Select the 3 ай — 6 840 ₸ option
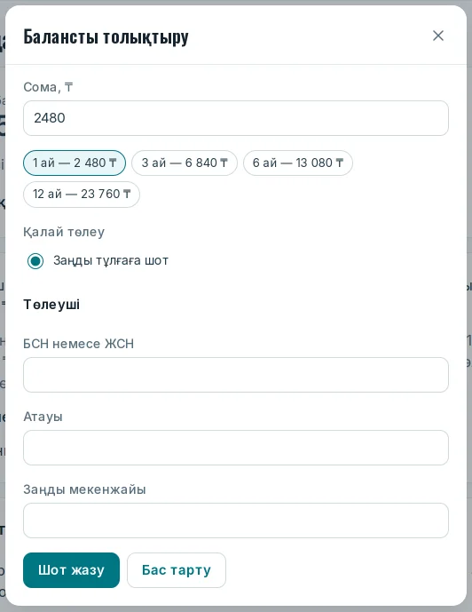472x612 pixels. 185,163
